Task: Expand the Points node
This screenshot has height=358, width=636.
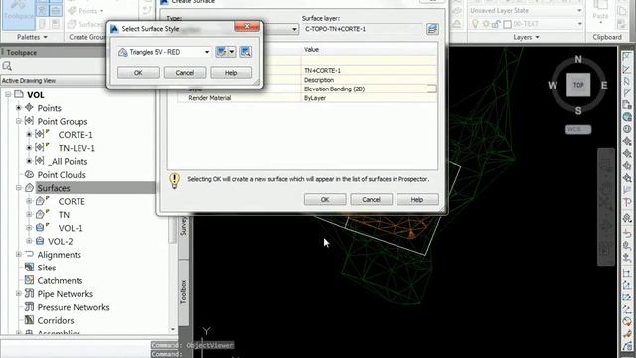Action: coord(18,108)
